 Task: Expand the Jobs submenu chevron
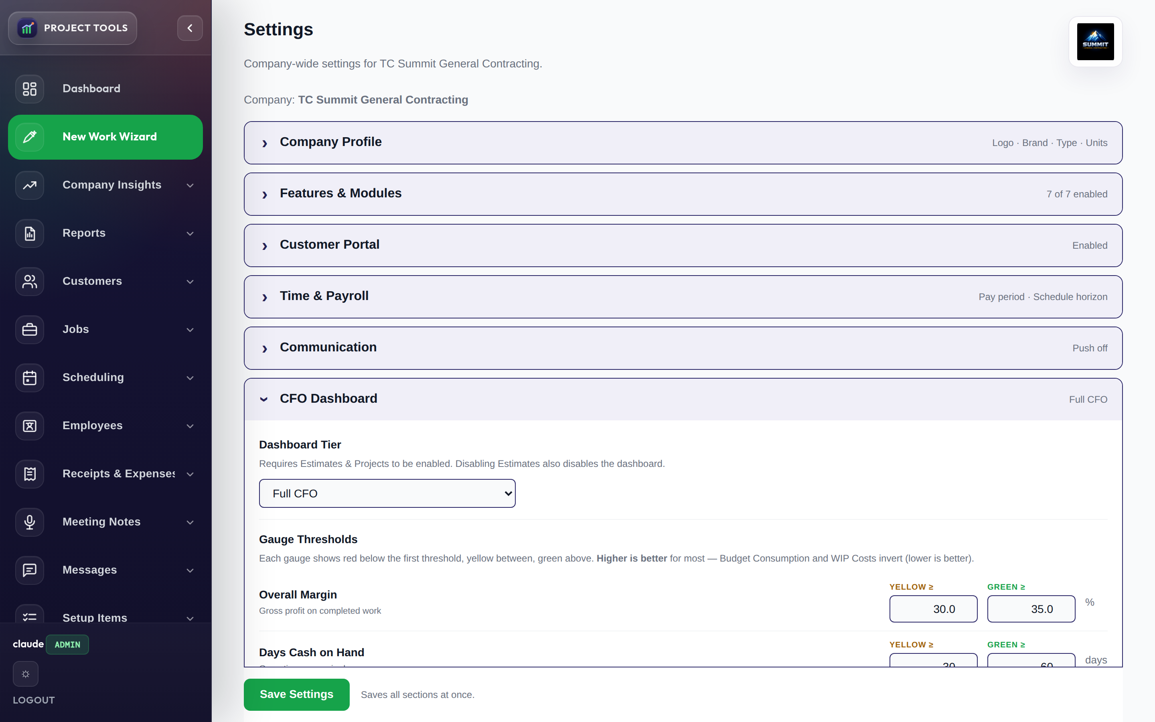(190, 330)
